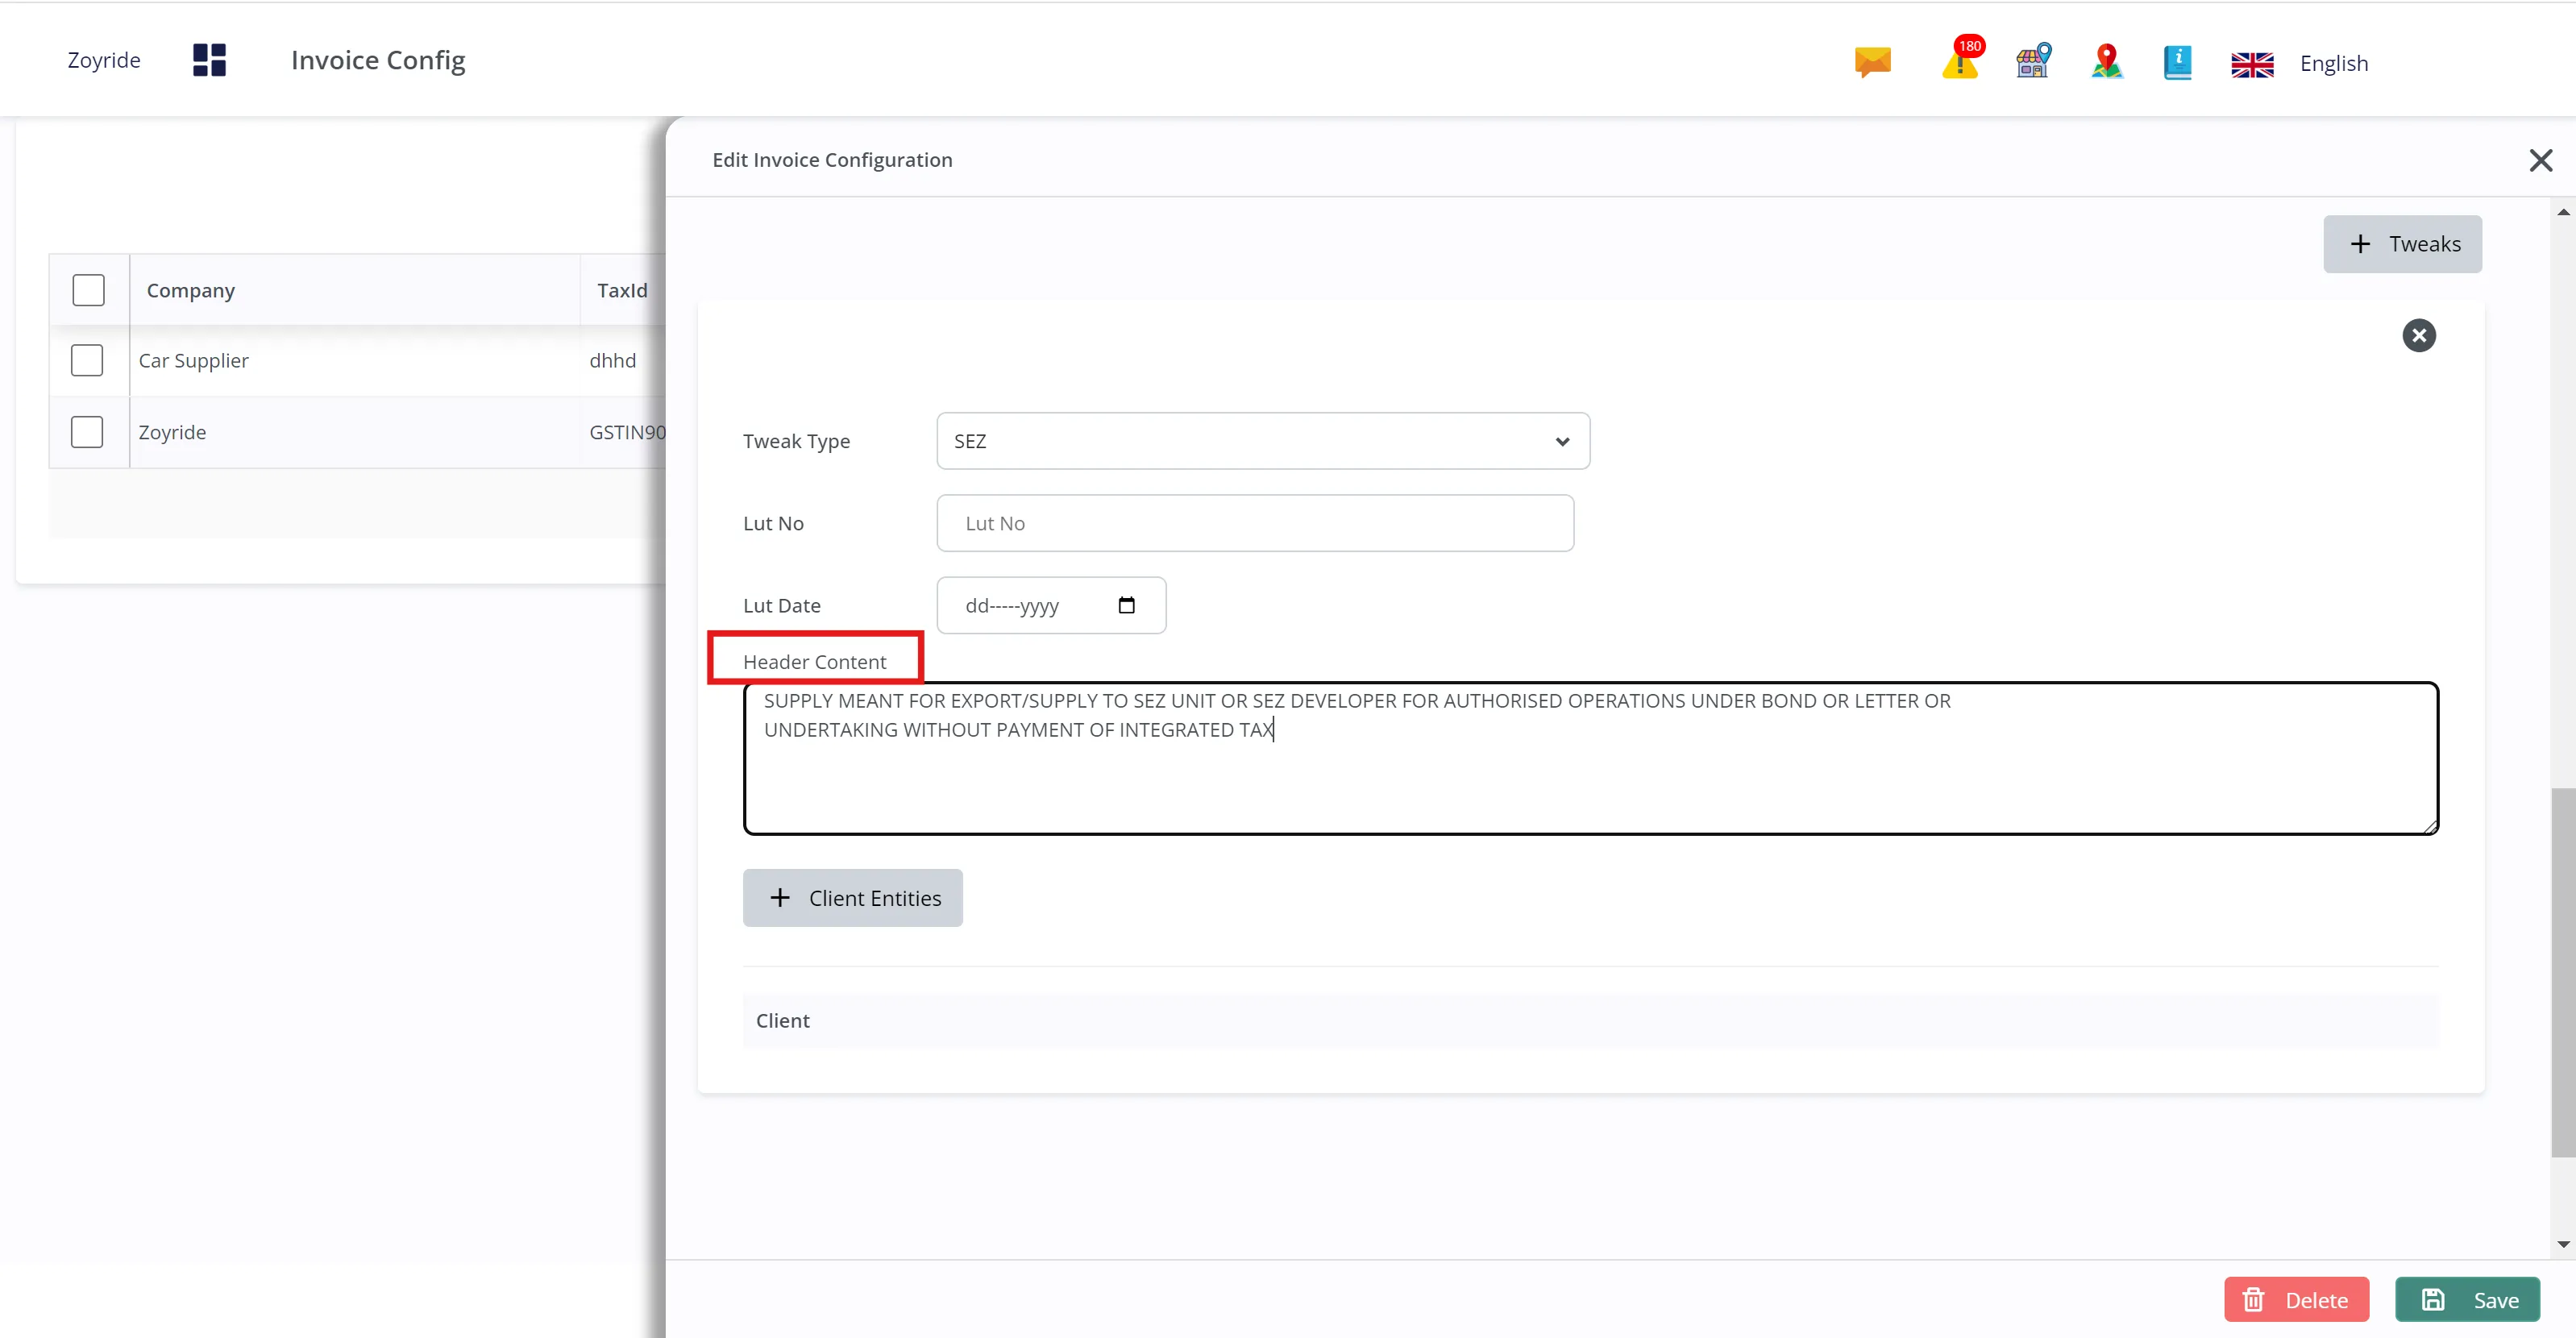
Task: Open the Lut Date calendar picker icon
Action: pos(1126,605)
